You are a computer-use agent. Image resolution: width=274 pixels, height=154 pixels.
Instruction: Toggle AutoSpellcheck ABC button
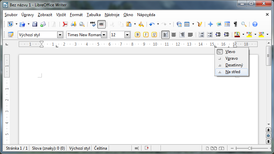click(x=101, y=24)
